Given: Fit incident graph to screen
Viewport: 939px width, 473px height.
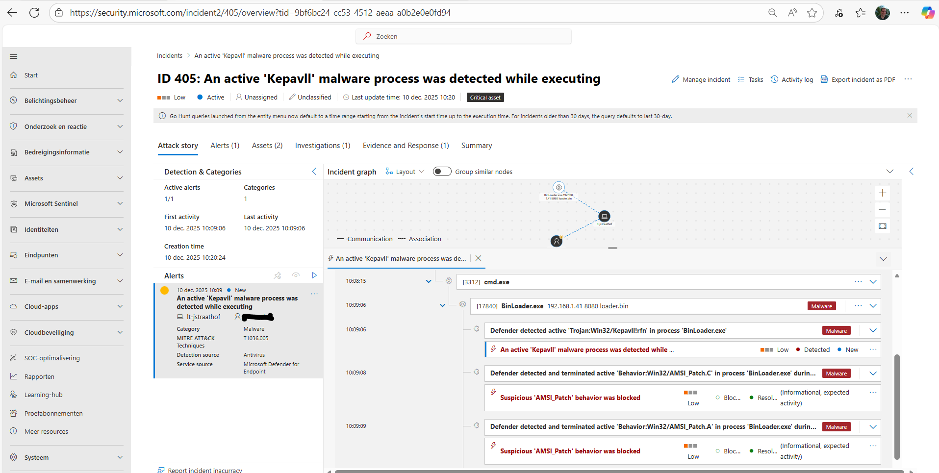Looking at the screenshot, I should (882, 226).
